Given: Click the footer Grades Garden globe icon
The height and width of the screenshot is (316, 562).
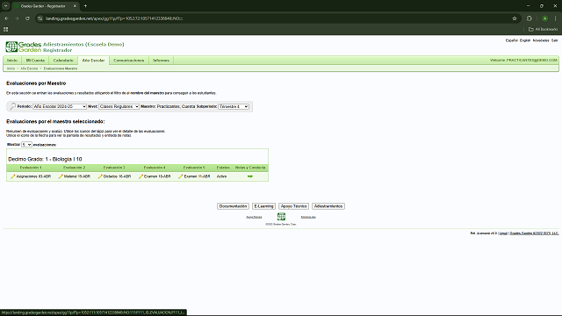Looking at the screenshot, I should tap(281, 217).
